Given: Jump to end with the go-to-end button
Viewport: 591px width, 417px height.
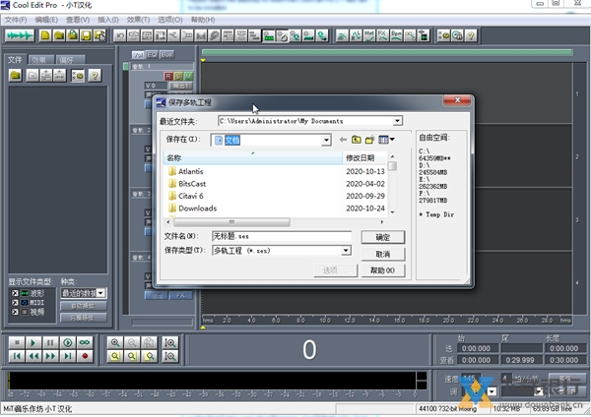Looking at the screenshot, I should tap(67, 356).
